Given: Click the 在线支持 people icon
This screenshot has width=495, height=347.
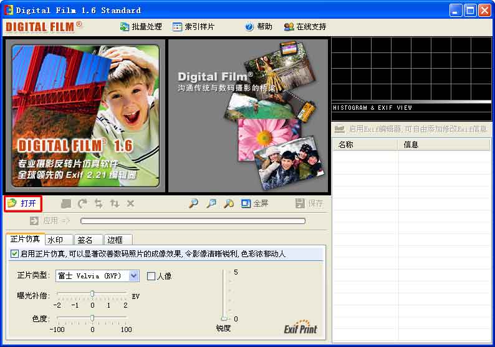Looking at the screenshot, I should (x=289, y=27).
